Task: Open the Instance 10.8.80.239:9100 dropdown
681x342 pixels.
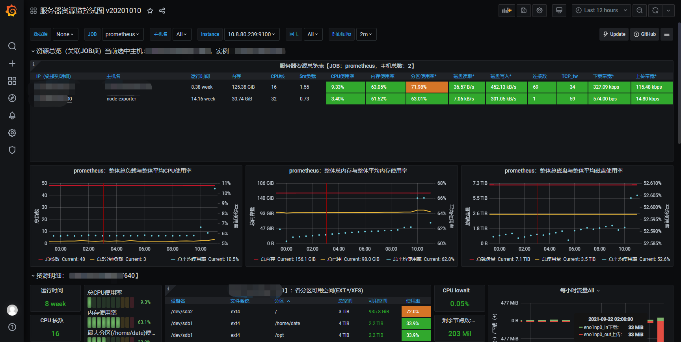Action: [252, 34]
